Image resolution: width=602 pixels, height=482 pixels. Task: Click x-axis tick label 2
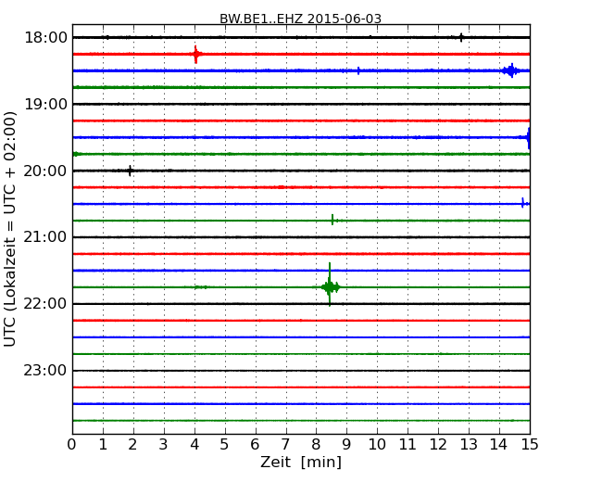point(132,445)
